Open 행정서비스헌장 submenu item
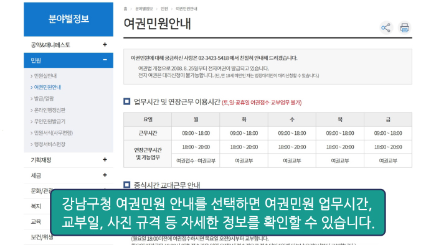This screenshot has width=436, height=245. 49,144
